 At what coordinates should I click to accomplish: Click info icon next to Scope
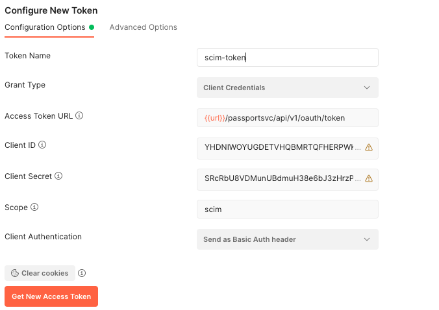(34, 208)
